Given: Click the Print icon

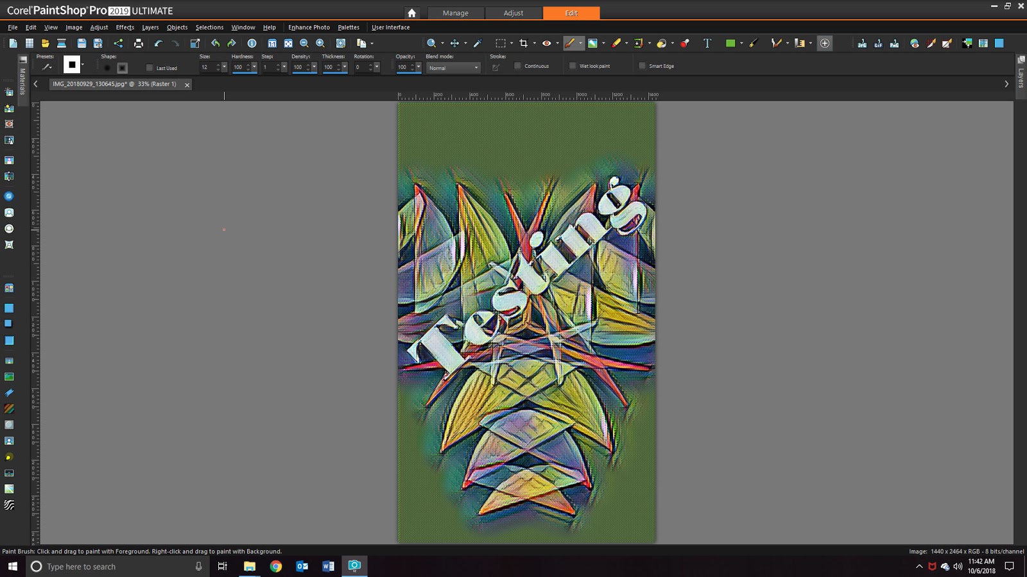Looking at the screenshot, I should click(x=139, y=43).
